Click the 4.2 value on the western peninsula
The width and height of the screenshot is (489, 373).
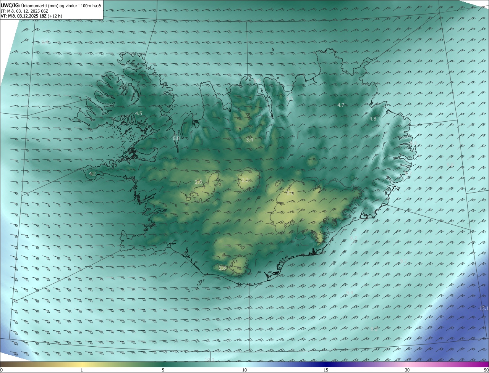point(92,174)
